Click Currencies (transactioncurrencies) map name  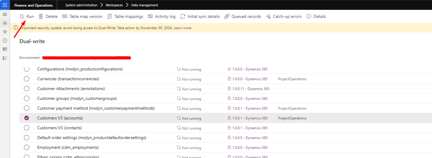point(68,79)
